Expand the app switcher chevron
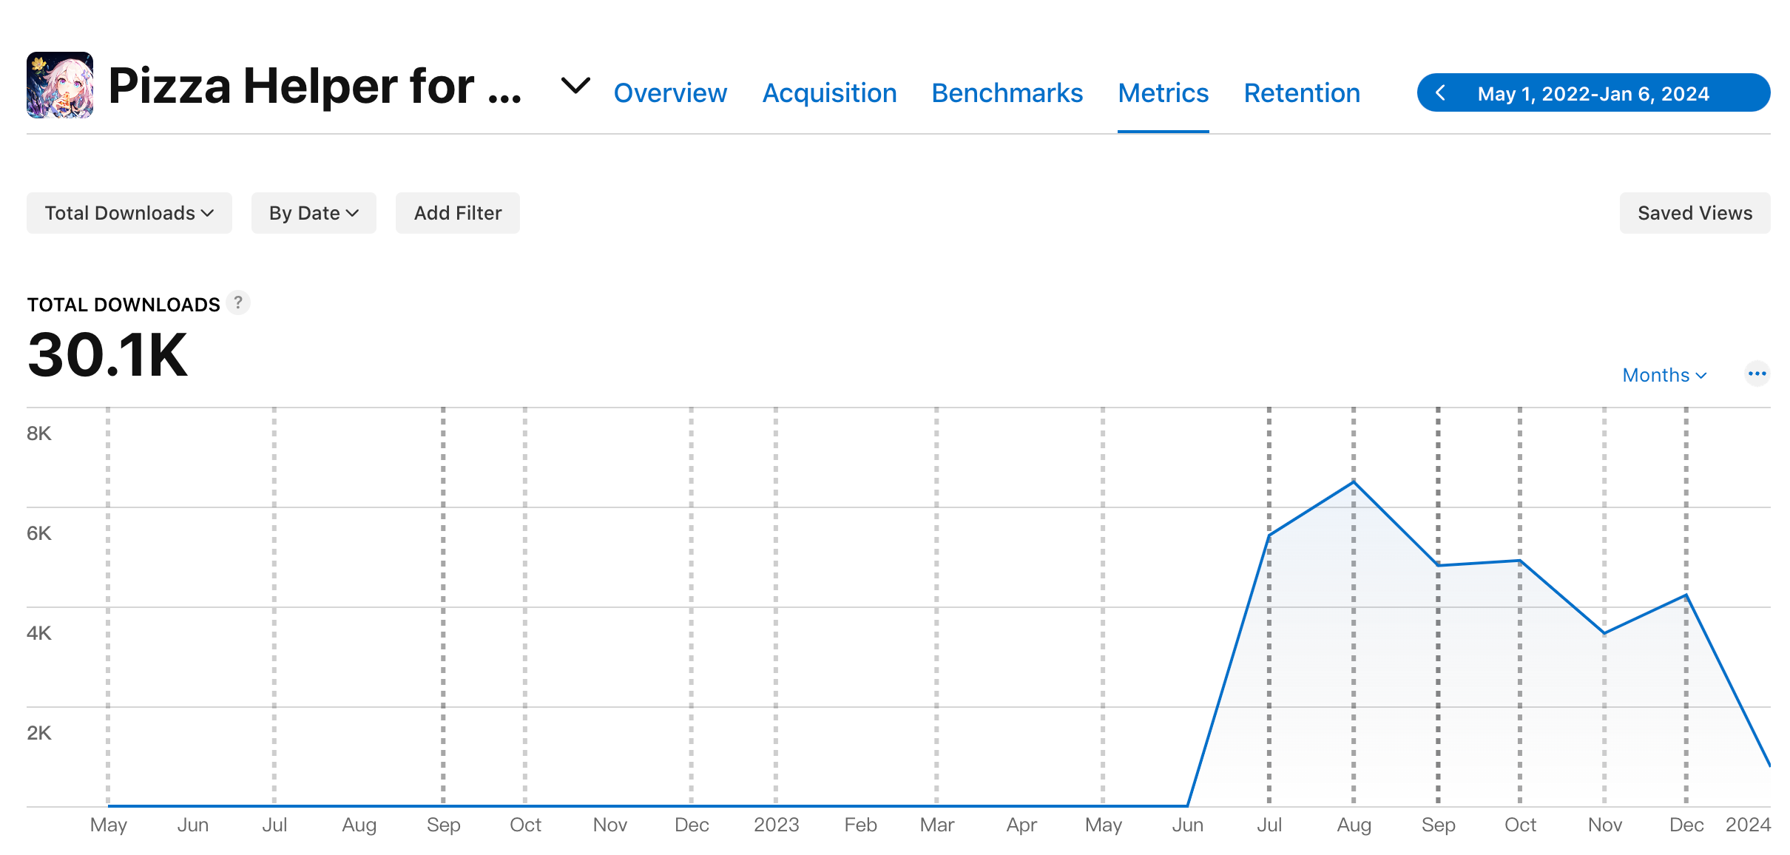 [x=575, y=86]
